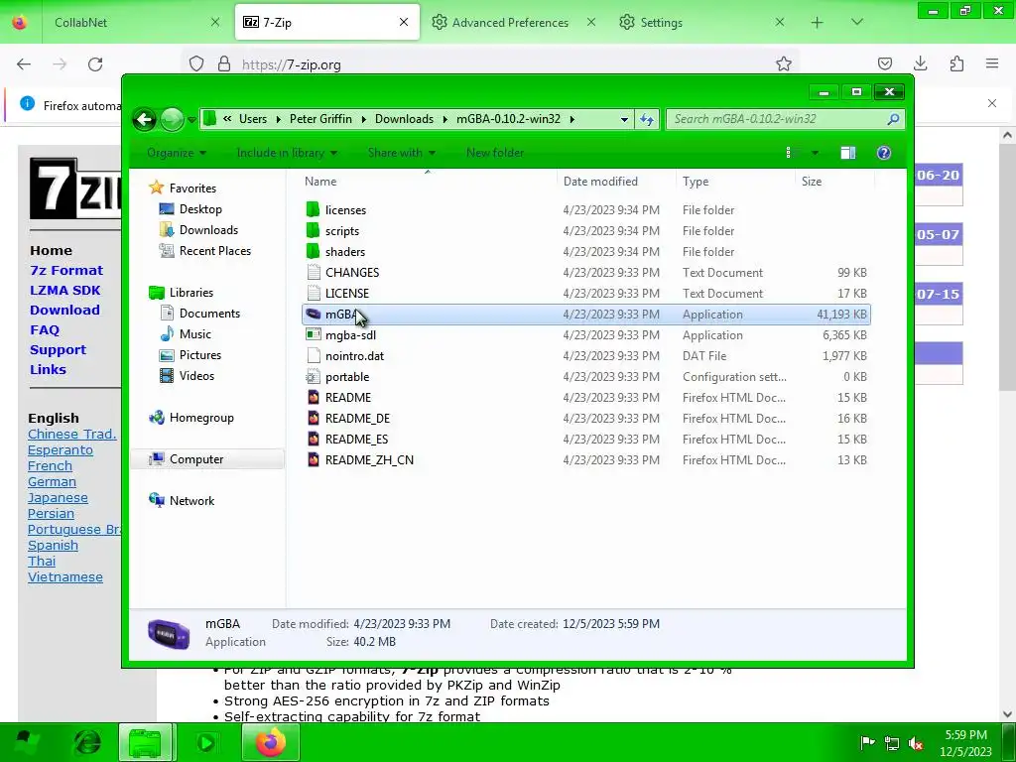Open Downloads in navigation pane

click(208, 230)
